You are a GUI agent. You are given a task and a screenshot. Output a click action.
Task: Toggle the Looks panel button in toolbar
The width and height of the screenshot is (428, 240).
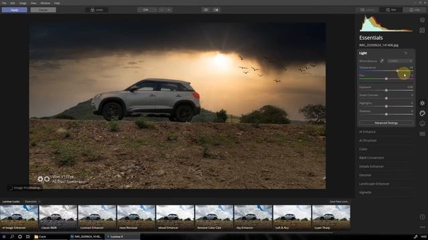(96, 10)
